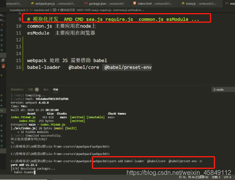The width and height of the screenshot is (235, 180).
Task: Click the Hash value 7414a0edf02135f1df06 in terminal
Action: point(52,99)
